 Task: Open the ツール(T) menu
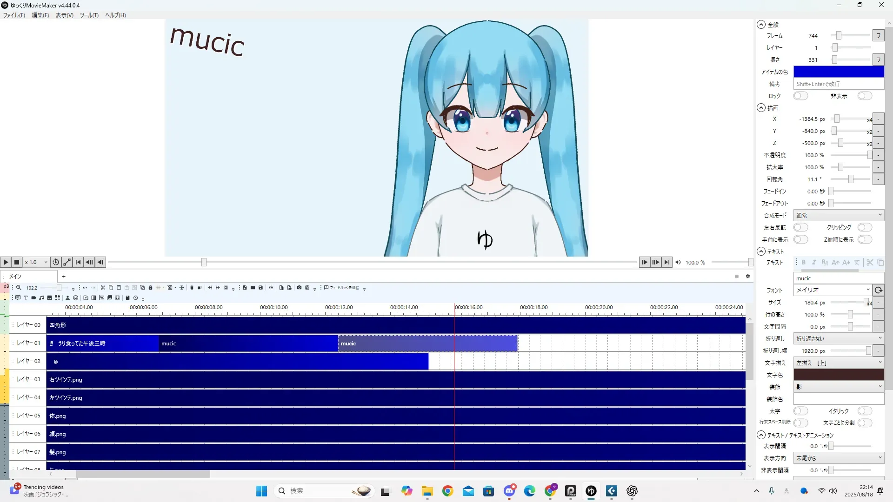coord(89,15)
